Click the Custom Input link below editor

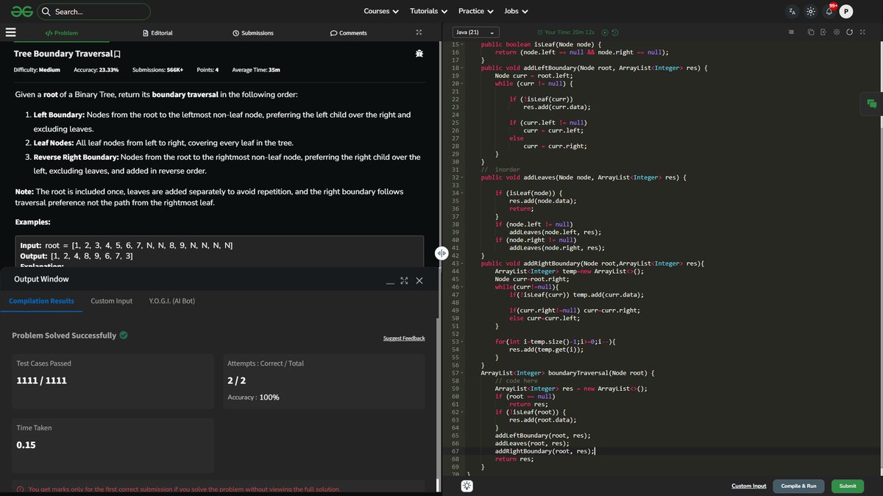tap(749, 486)
